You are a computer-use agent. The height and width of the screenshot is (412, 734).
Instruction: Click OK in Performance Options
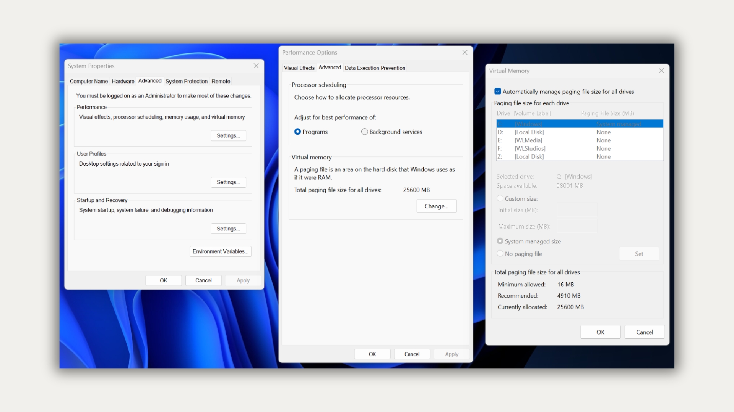click(372, 354)
